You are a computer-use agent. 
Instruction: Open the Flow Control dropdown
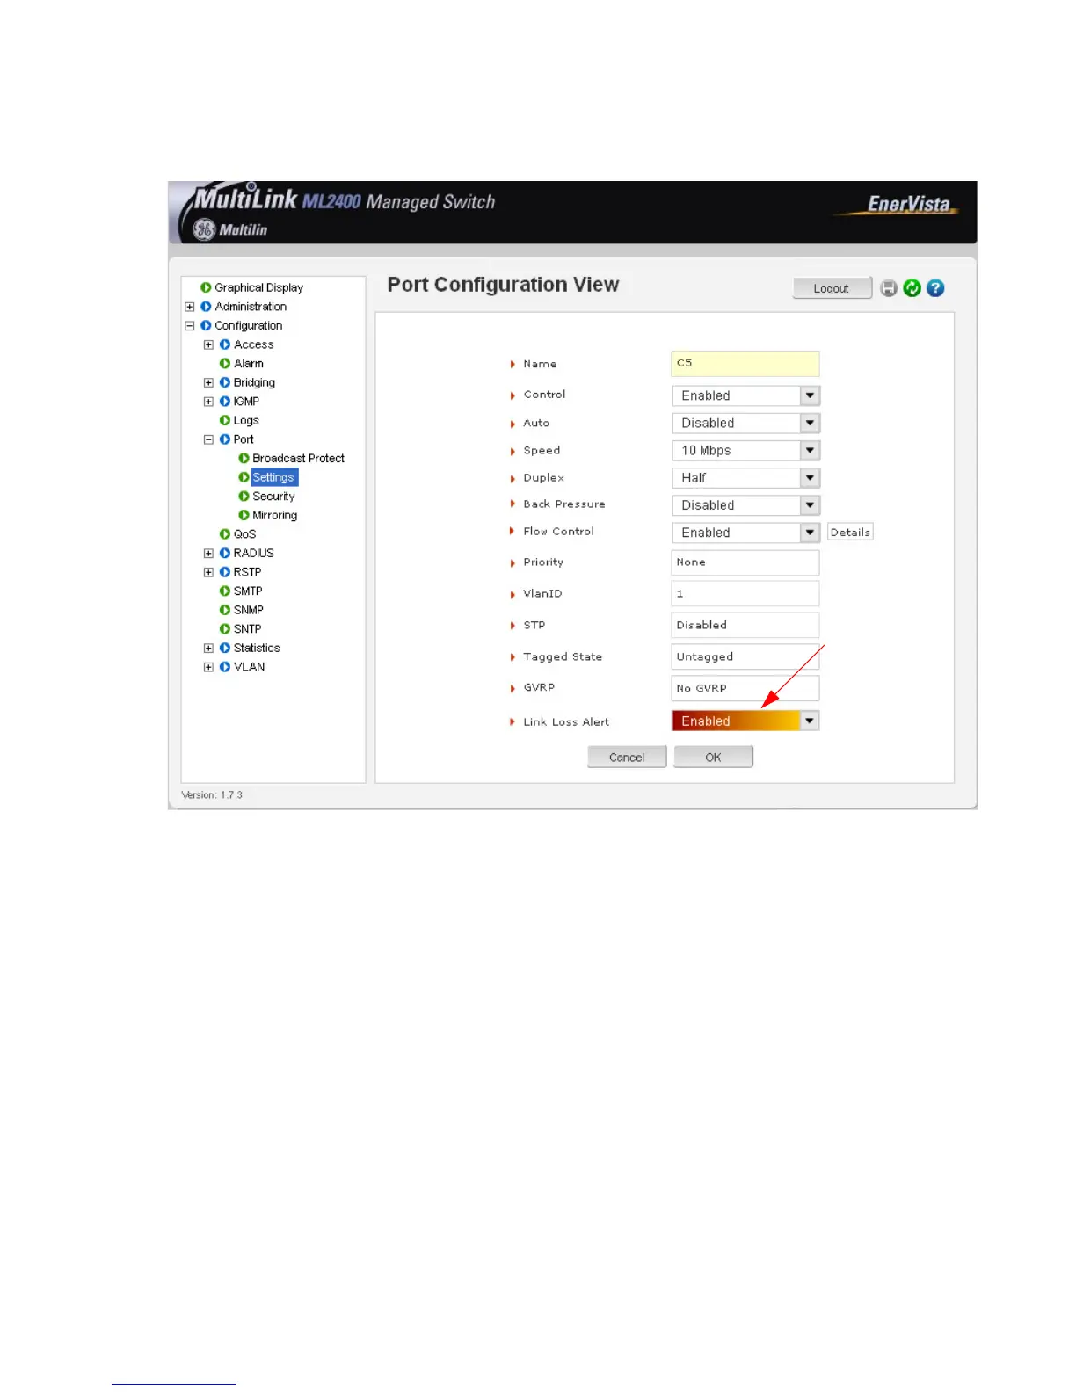(x=745, y=533)
